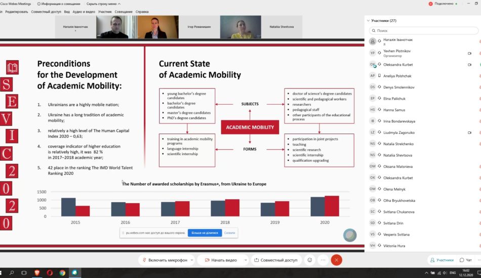
Task: Open the Opera browser taskbar icon
Action: [50, 273]
